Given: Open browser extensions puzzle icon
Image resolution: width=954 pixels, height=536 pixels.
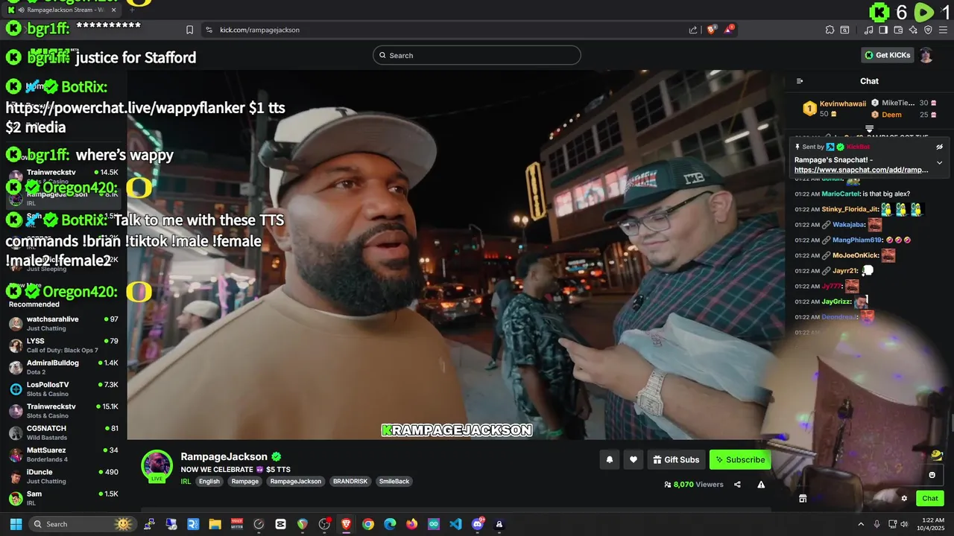Looking at the screenshot, I should (830, 30).
